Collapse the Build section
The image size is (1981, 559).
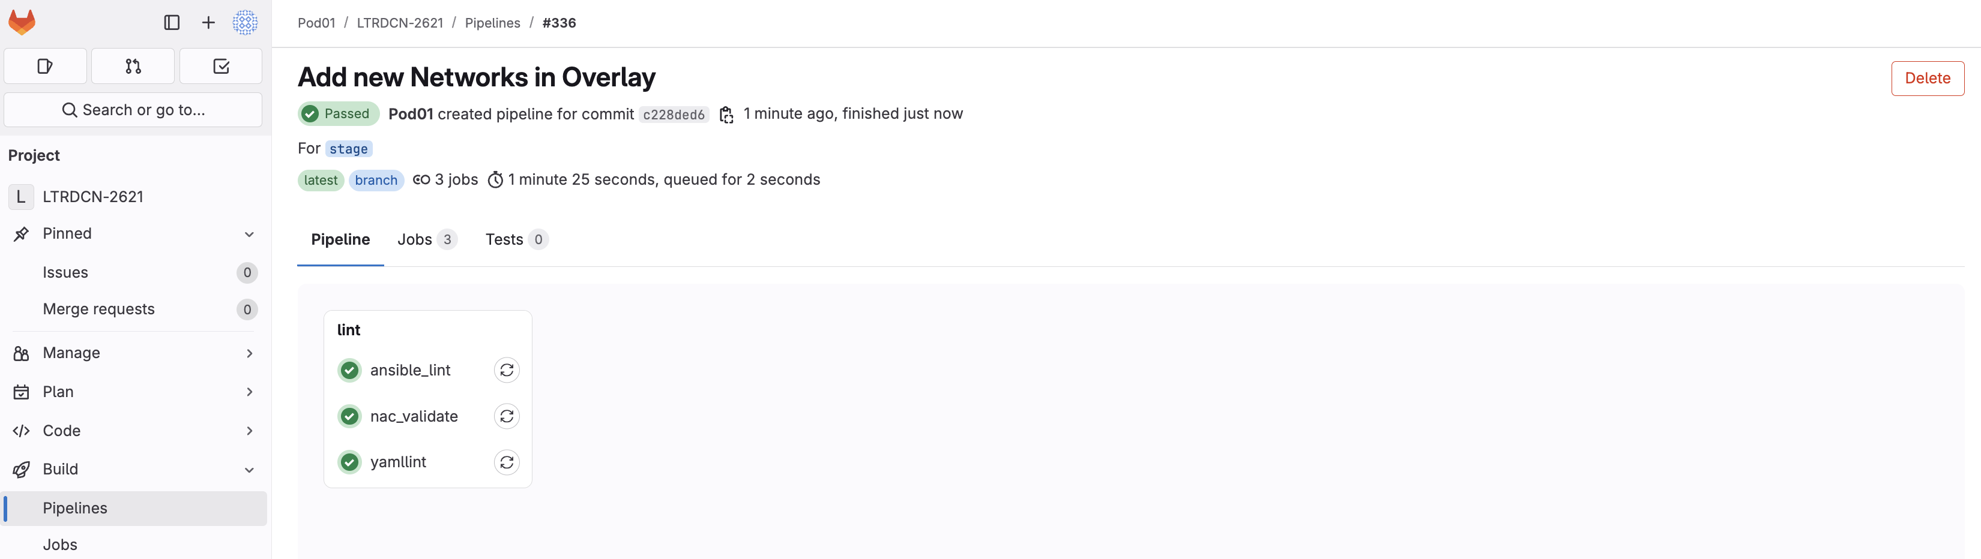click(x=249, y=470)
